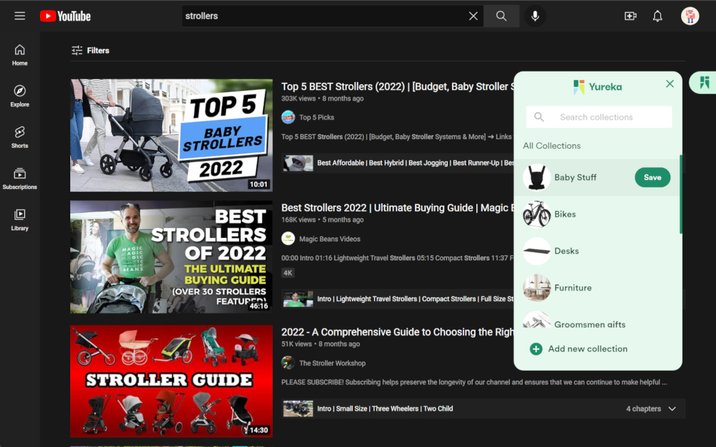Open the search Filters

(x=90, y=50)
